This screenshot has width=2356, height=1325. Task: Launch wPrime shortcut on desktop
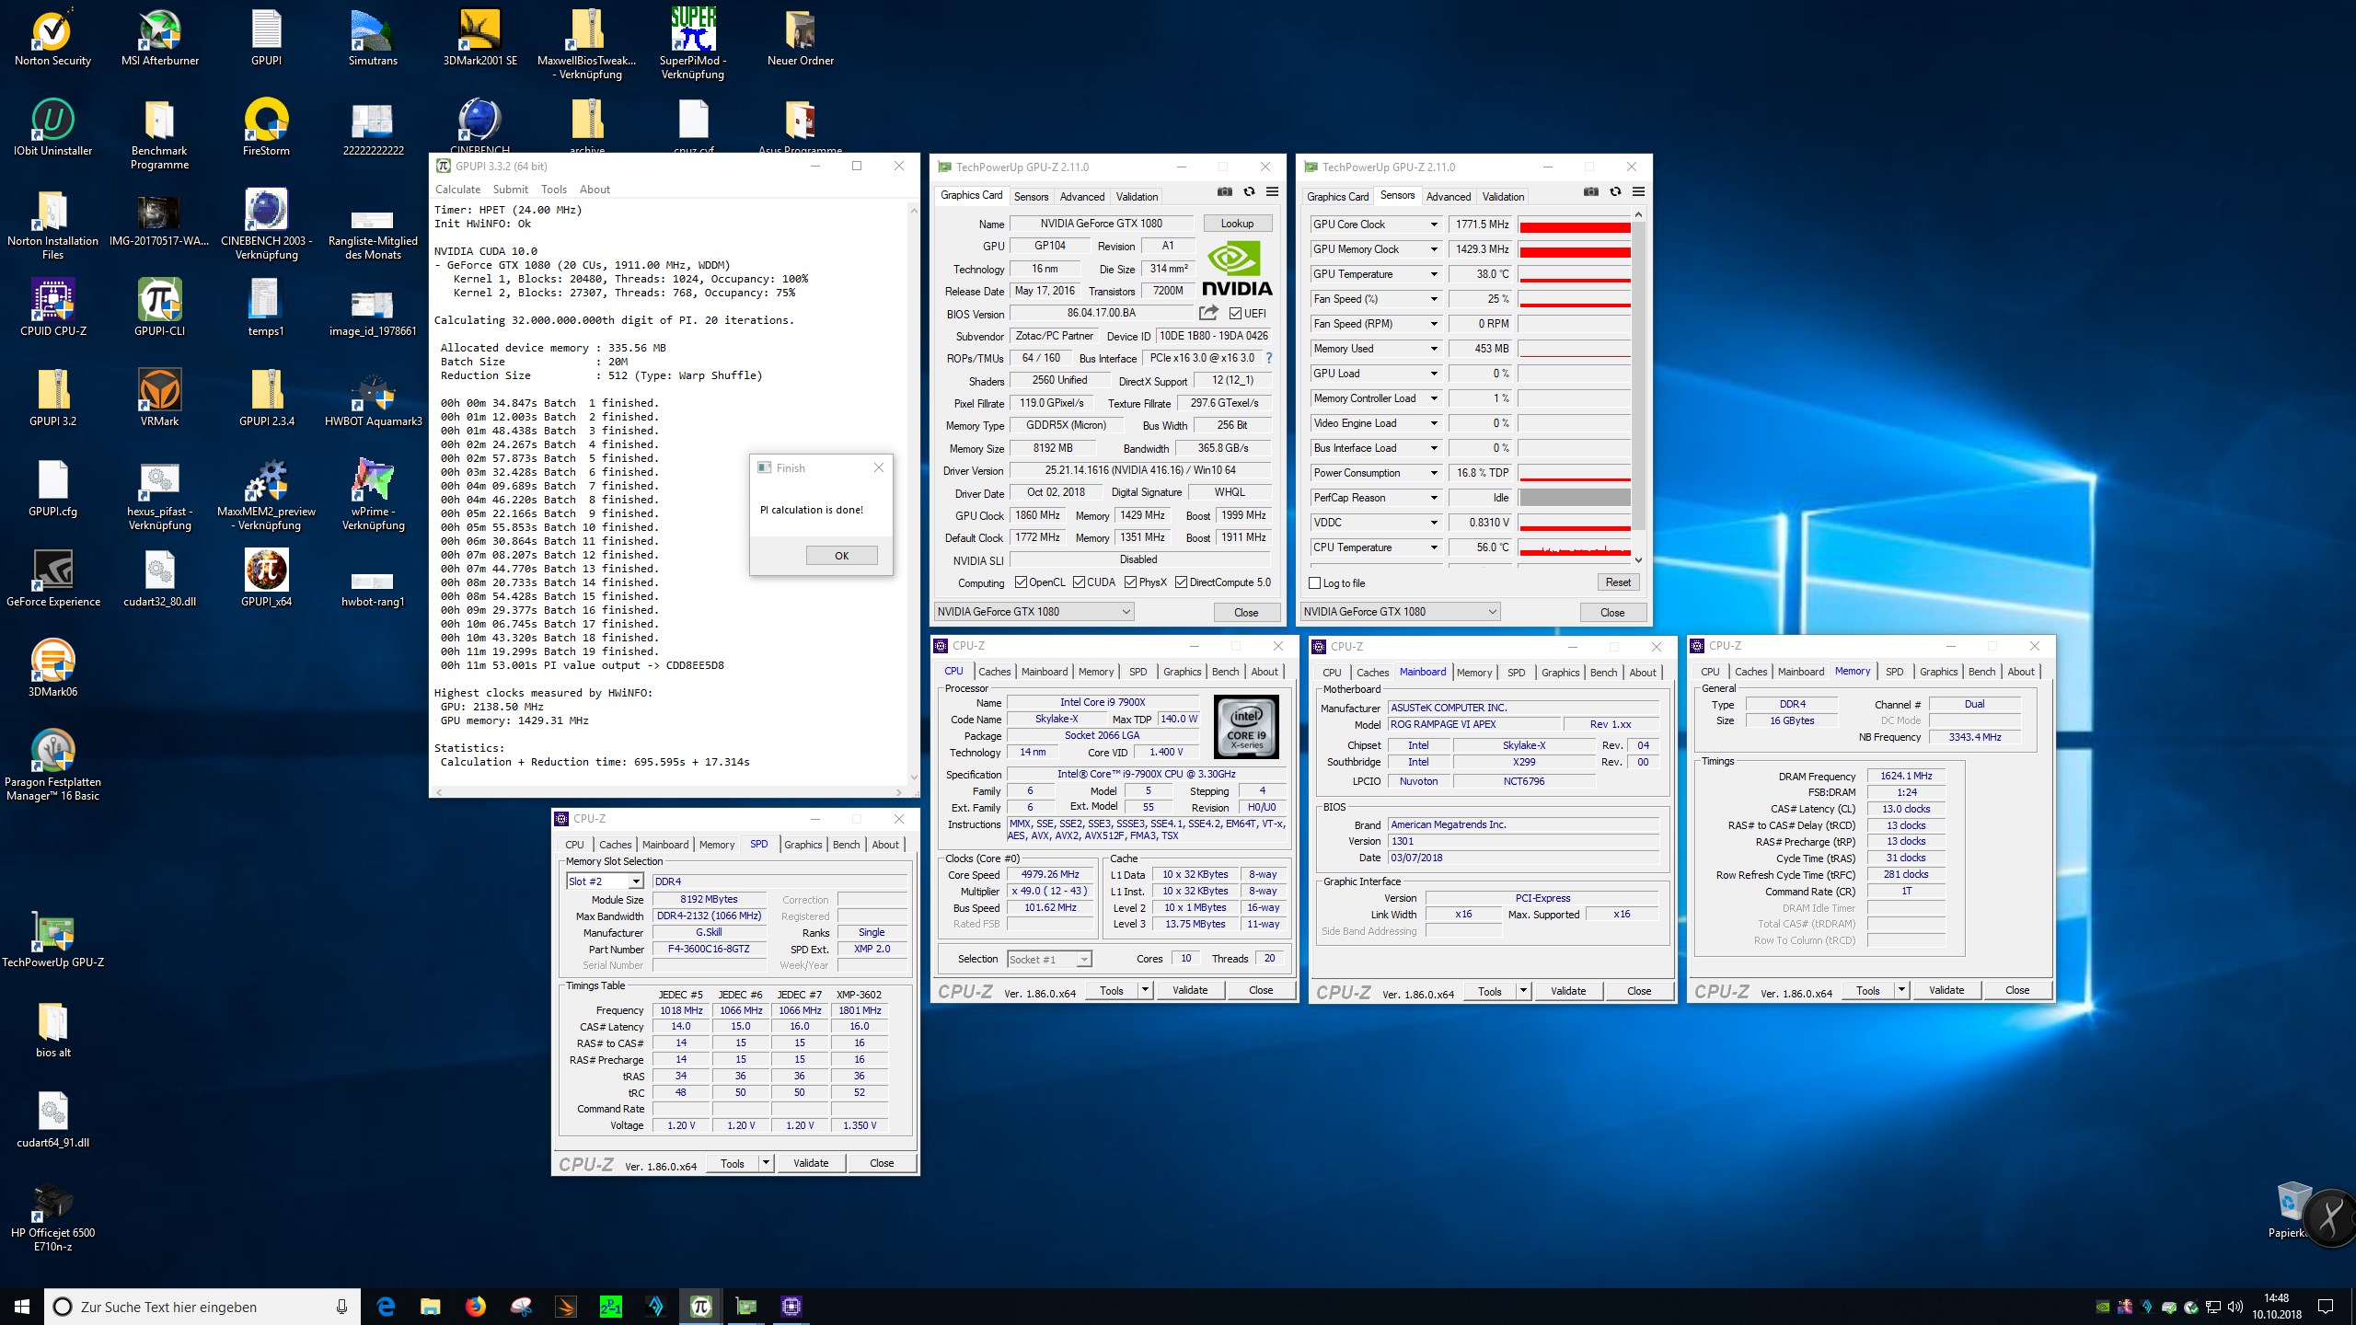[x=374, y=494]
